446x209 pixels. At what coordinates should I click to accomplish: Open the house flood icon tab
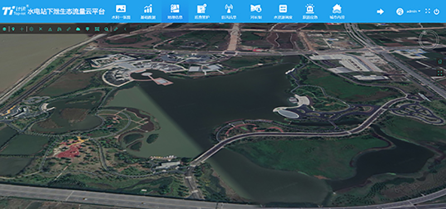coord(337,11)
